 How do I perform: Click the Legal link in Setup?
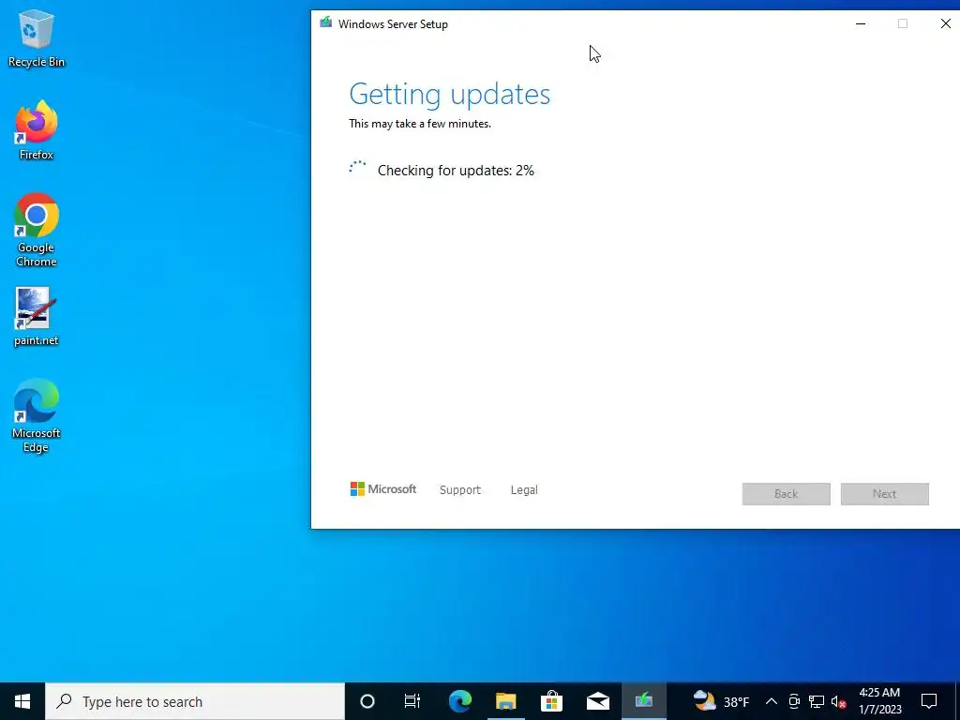[524, 489]
